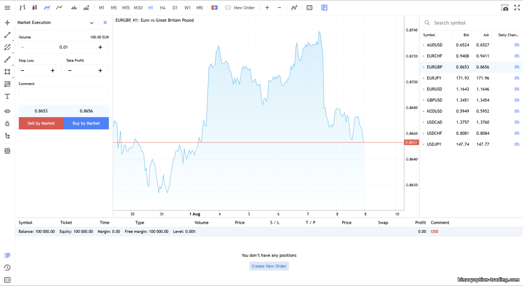The height and width of the screenshot is (286, 523).
Task: Choose the text annotation tool
Action: (x=7, y=97)
